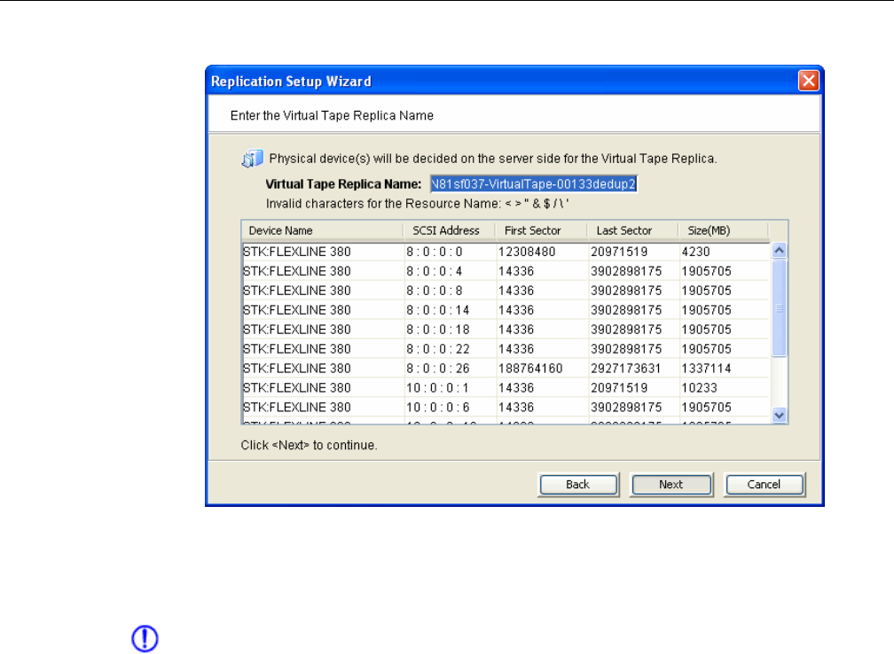Click first sector 14336 in 8:0:0:22 row
894x654 pixels.
516,348
